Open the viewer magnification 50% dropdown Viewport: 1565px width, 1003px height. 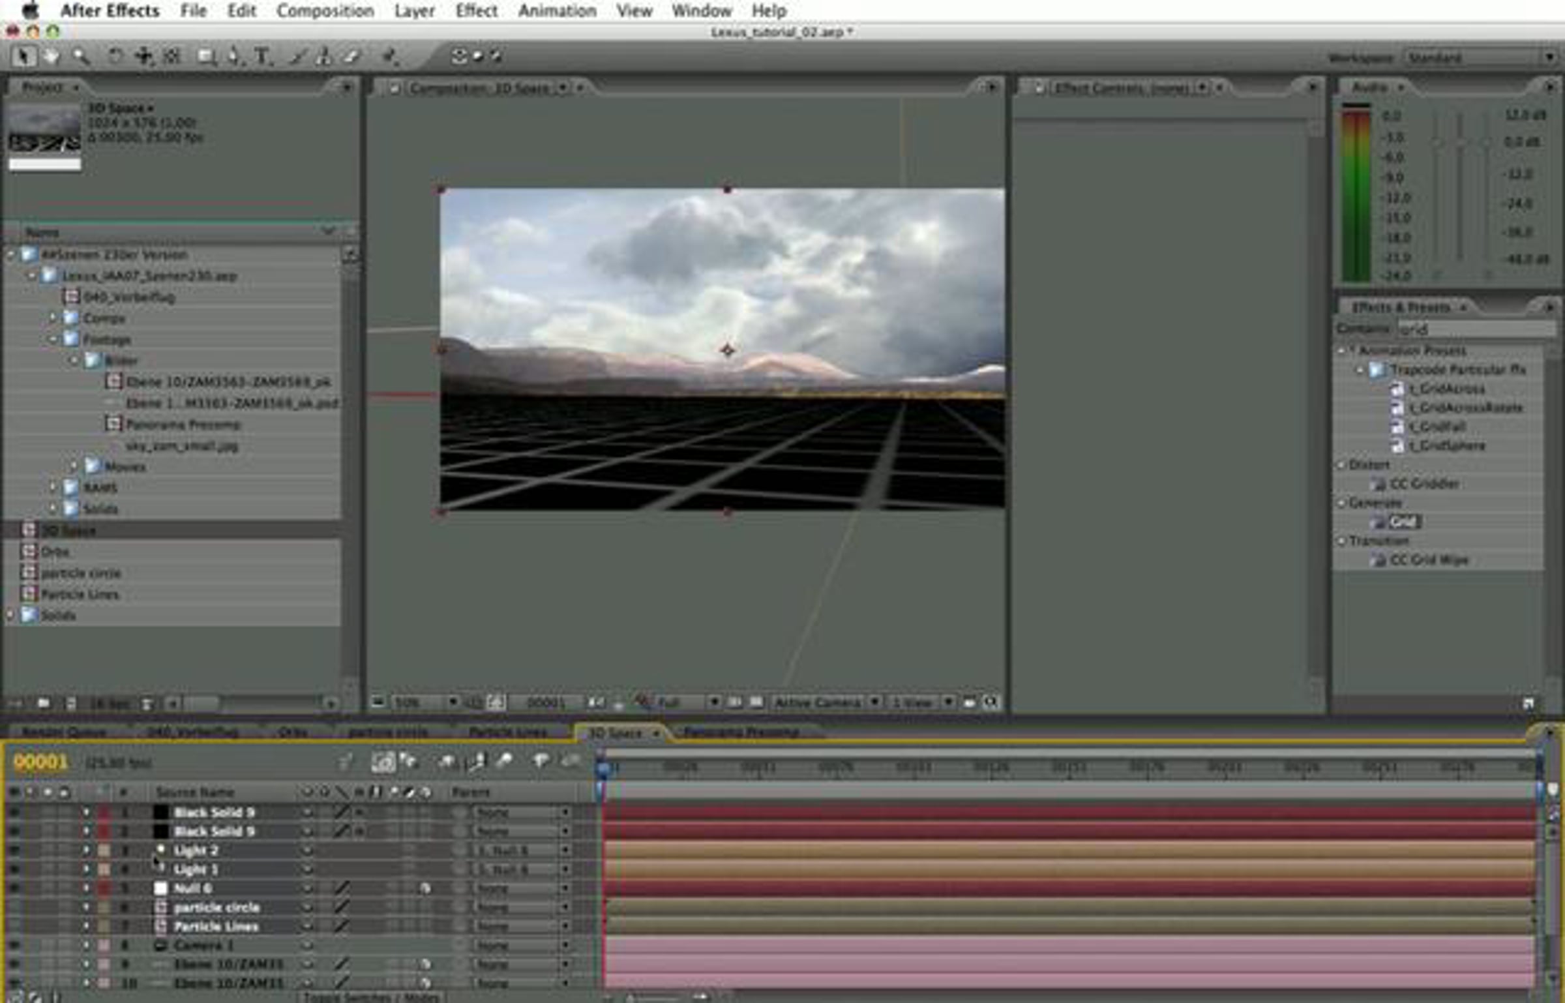click(x=425, y=702)
